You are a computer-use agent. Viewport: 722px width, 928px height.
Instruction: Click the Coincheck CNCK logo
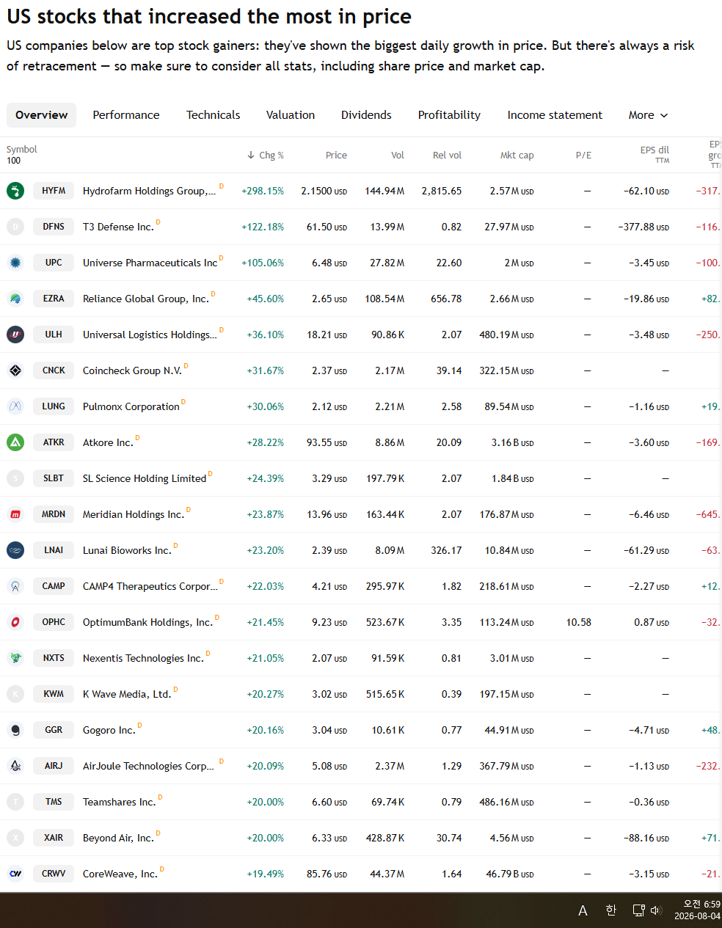pyautogui.click(x=15, y=370)
